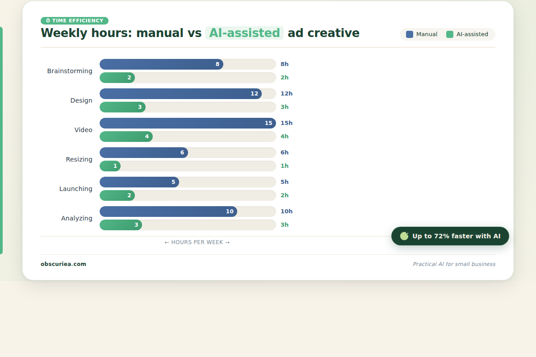Click the blue Manual legend swatch

410,34
